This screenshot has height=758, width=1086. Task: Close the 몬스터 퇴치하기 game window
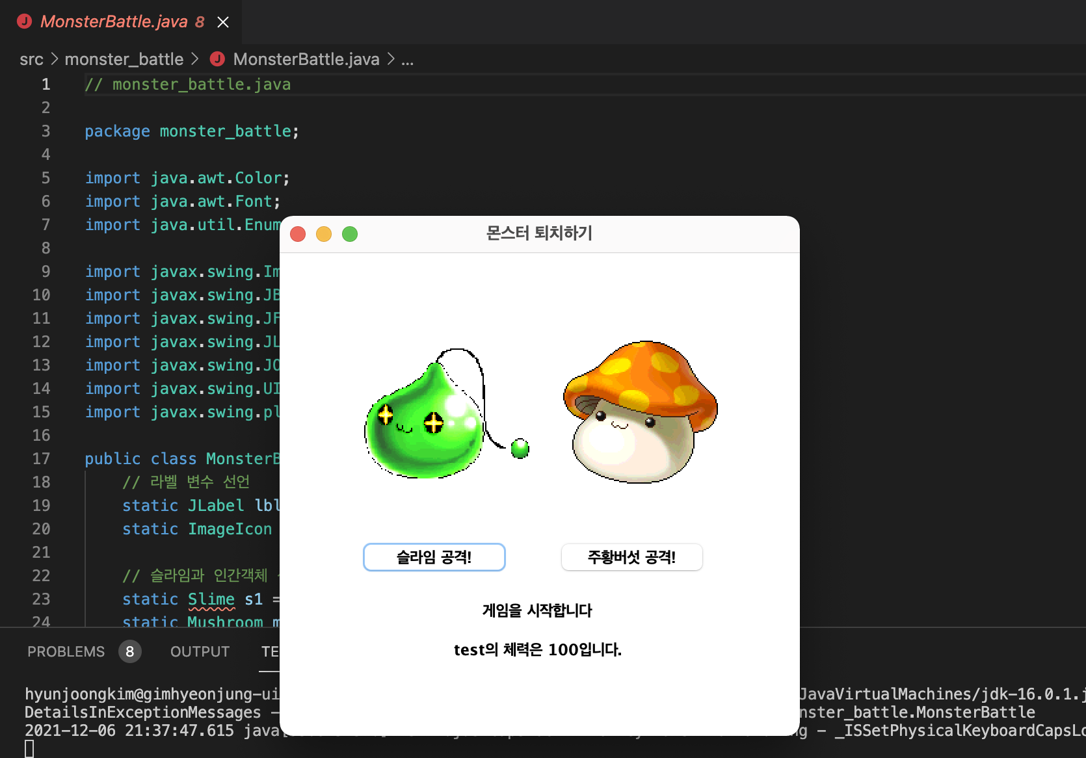(x=298, y=234)
